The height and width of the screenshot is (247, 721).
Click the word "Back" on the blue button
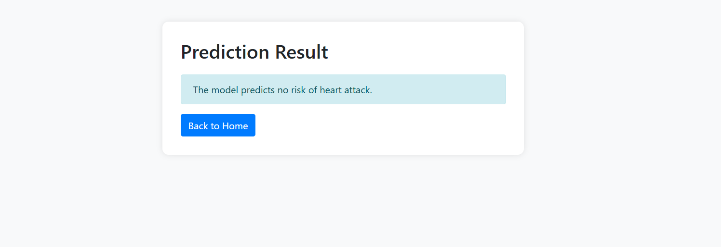click(198, 126)
